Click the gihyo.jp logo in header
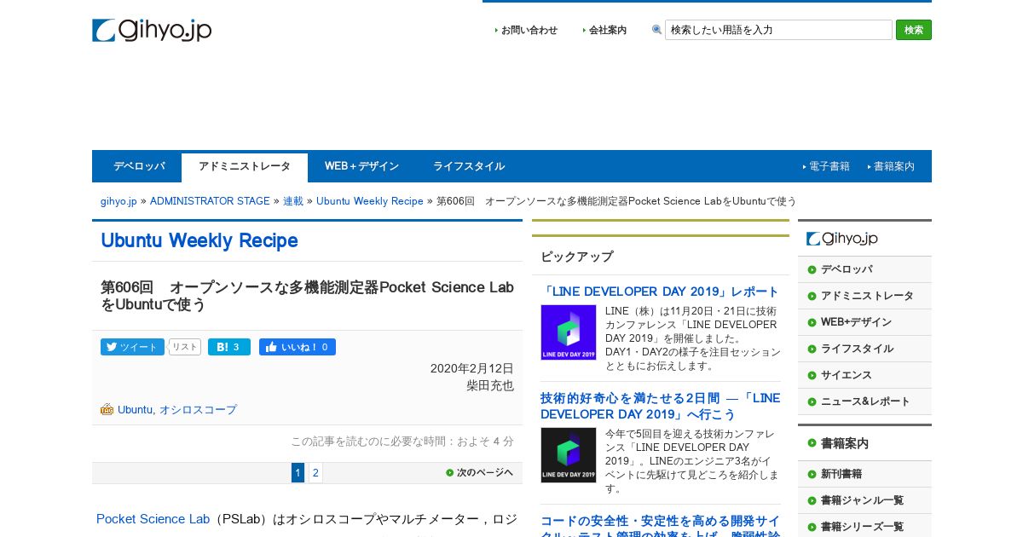 click(152, 30)
